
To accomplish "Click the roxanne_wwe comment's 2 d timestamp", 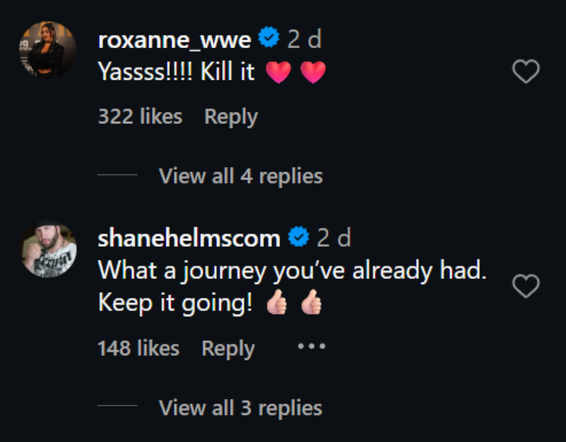I will 305,40.
